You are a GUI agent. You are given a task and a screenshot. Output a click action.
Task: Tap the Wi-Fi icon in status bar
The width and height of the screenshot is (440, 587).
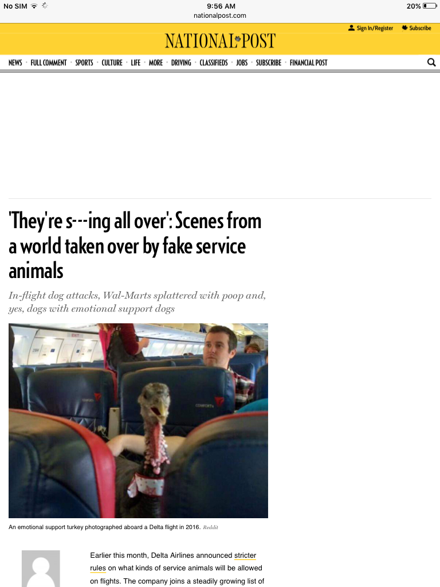(34, 6)
